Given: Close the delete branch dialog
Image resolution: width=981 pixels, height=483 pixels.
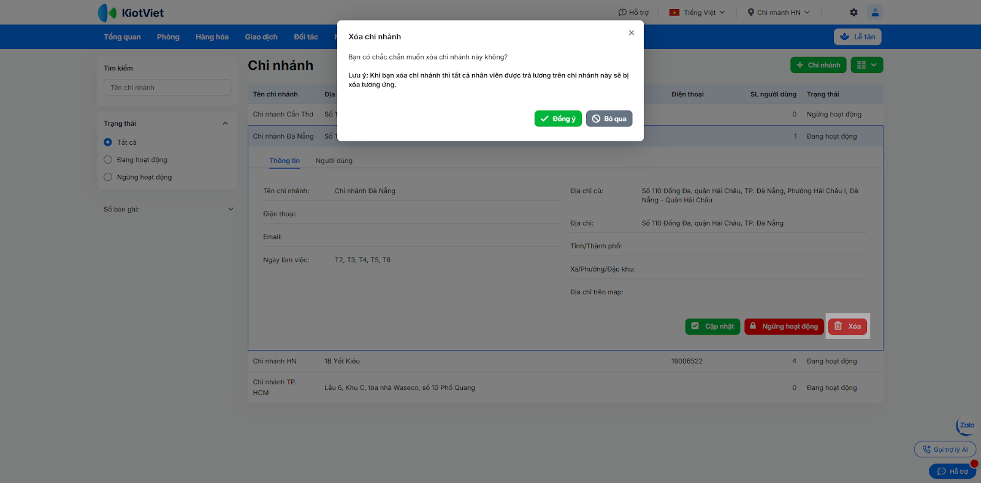Looking at the screenshot, I should [632, 33].
